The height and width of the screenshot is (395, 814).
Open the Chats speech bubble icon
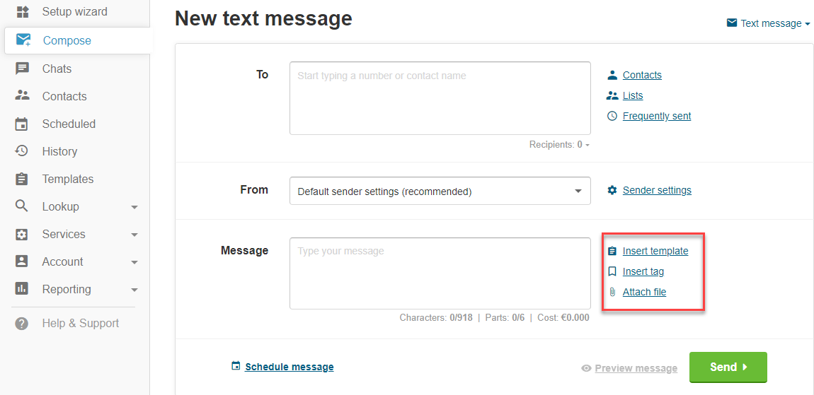(22, 69)
